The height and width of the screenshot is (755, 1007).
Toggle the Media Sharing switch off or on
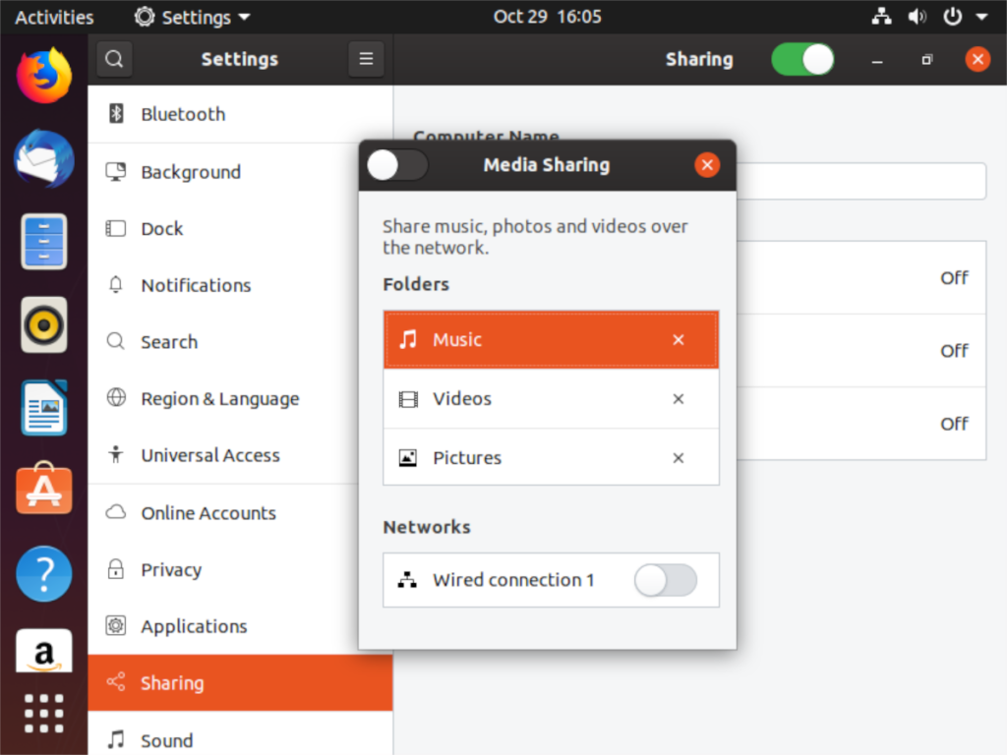tap(396, 165)
